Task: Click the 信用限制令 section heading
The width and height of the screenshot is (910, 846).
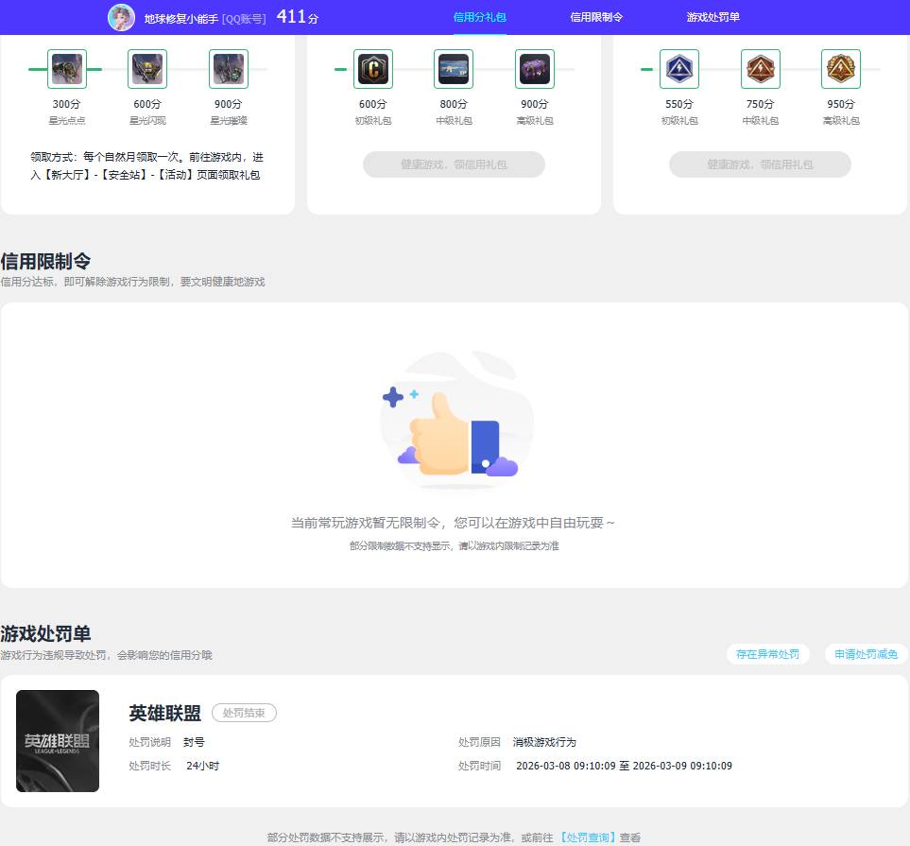Action: (x=46, y=261)
